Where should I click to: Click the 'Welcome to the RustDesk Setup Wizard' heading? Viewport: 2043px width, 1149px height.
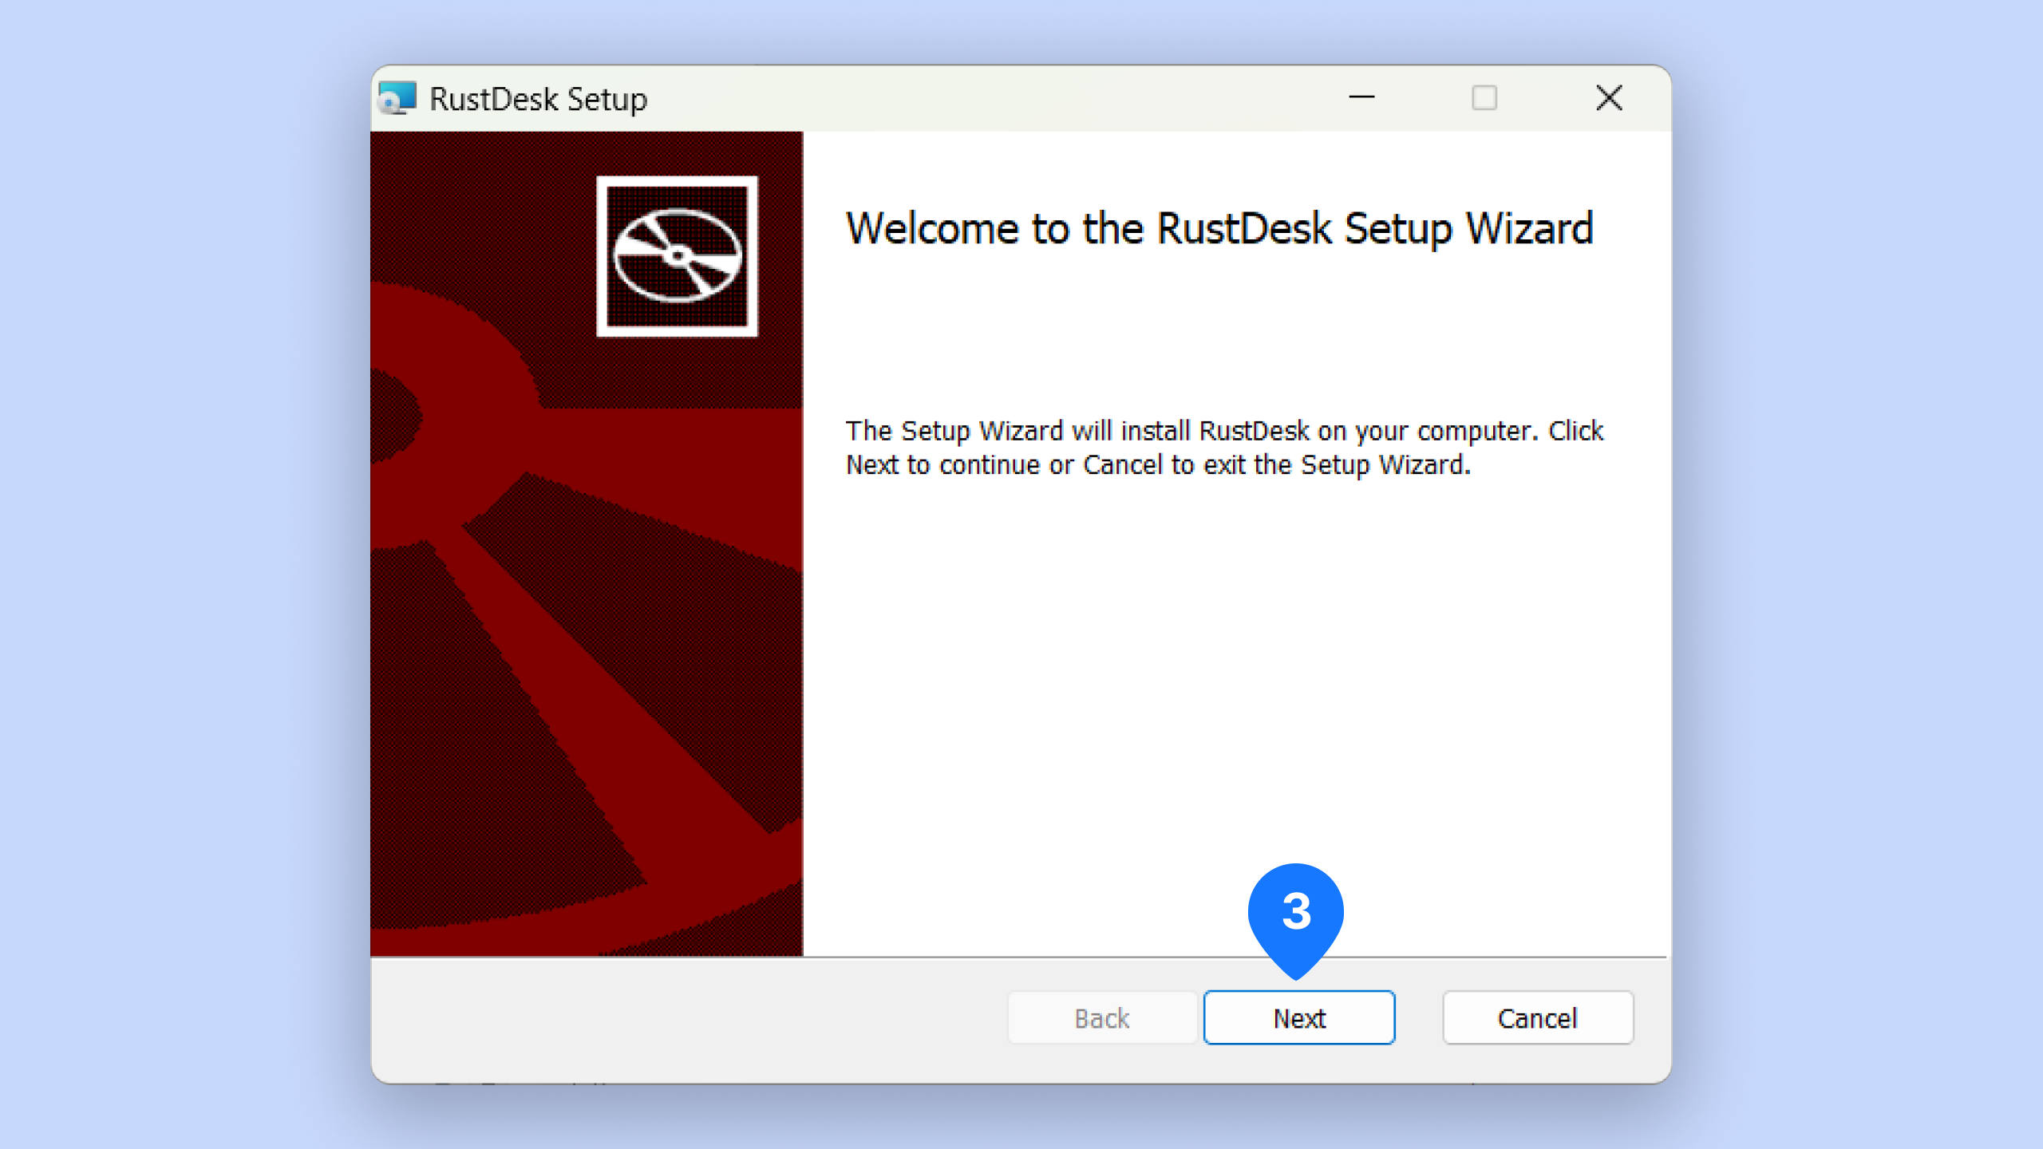tap(1219, 229)
